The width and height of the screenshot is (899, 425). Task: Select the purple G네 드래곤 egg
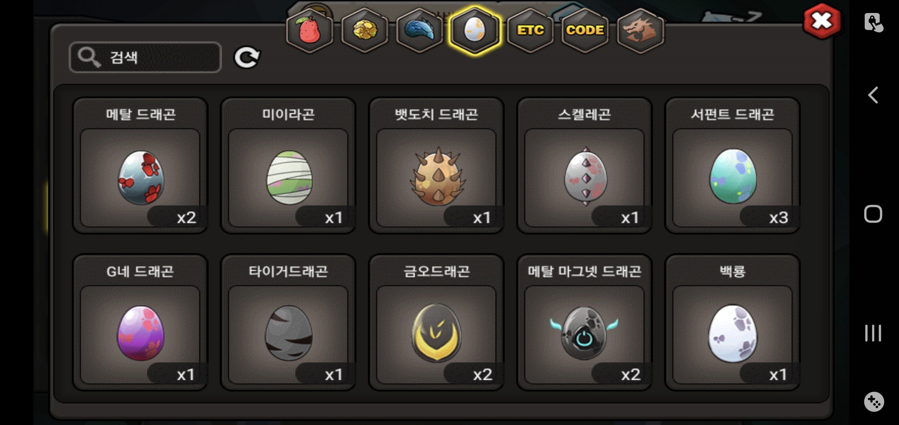point(140,322)
